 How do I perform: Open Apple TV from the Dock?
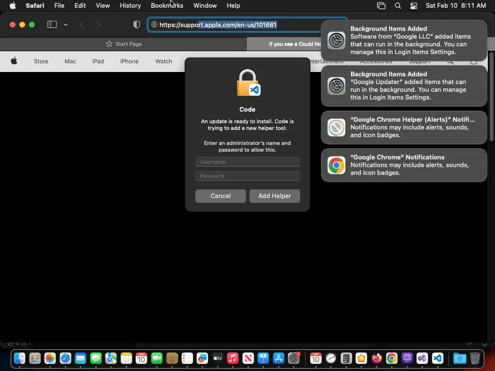[x=218, y=358]
